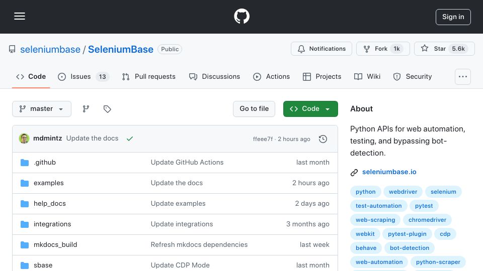This screenshot has width=483, height=271.
Task: Open the sbase folder
Action: [43, 265]
